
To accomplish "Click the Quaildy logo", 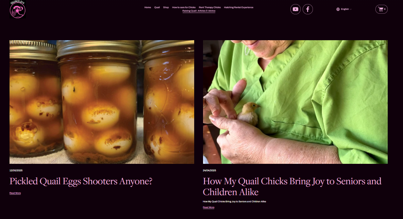I will coord(17,9).
